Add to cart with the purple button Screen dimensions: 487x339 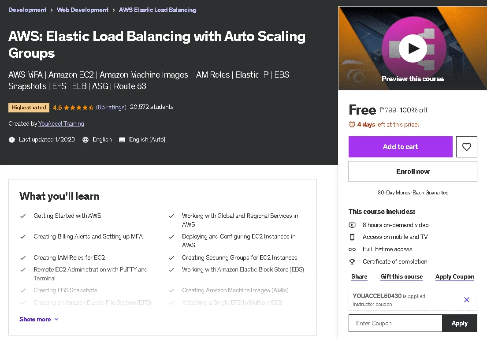tap(400, 147)
